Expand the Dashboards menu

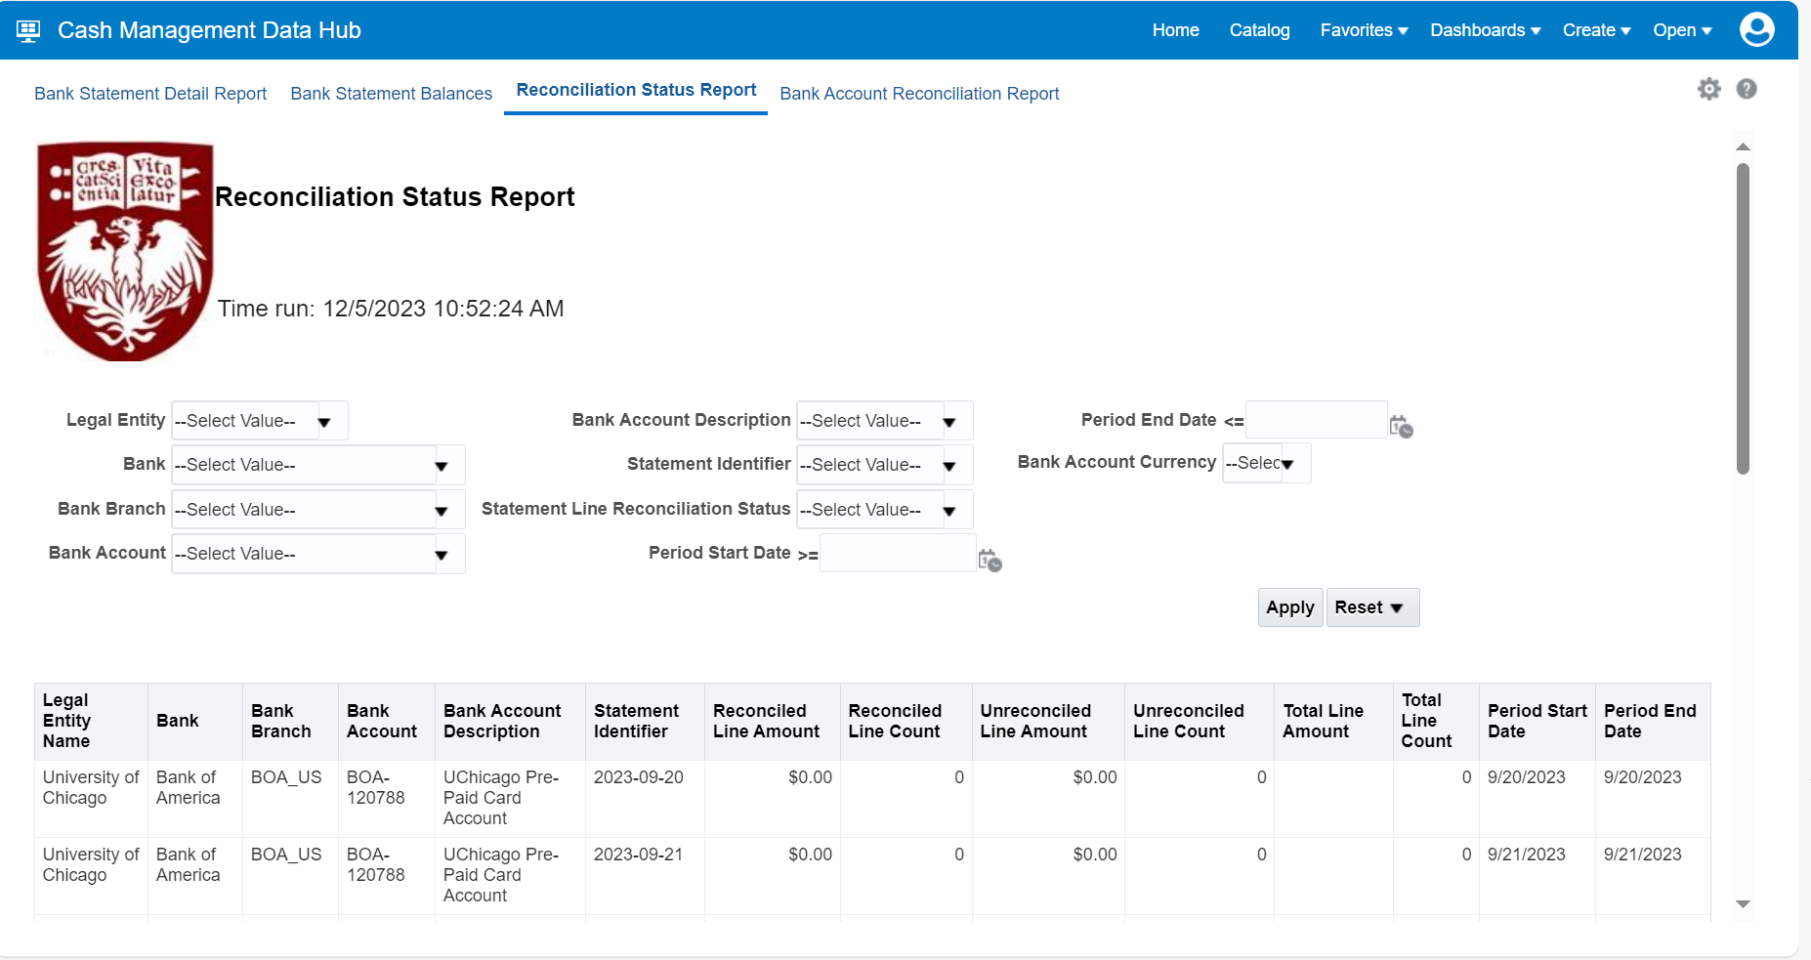(1485, 30)
